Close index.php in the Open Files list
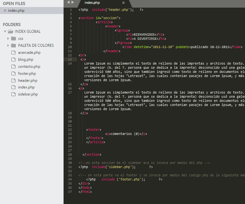Screen dimensions: 245x204 click(5, 11)
